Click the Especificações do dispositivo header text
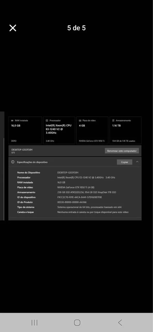 click(x=32, y=162)
